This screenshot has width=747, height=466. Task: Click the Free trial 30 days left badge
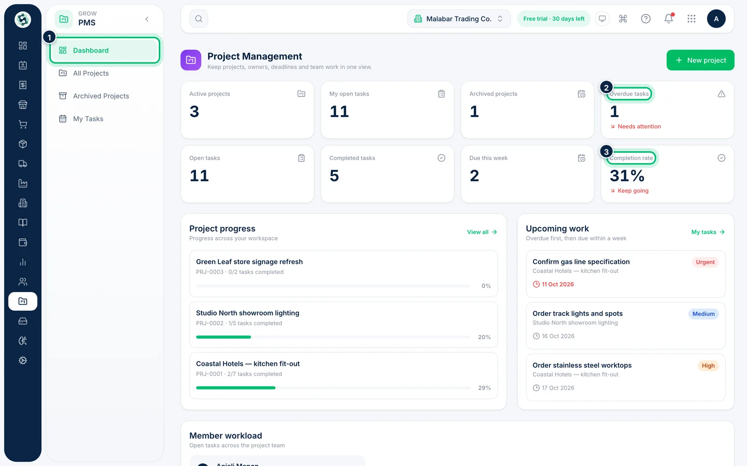(554, 19)
